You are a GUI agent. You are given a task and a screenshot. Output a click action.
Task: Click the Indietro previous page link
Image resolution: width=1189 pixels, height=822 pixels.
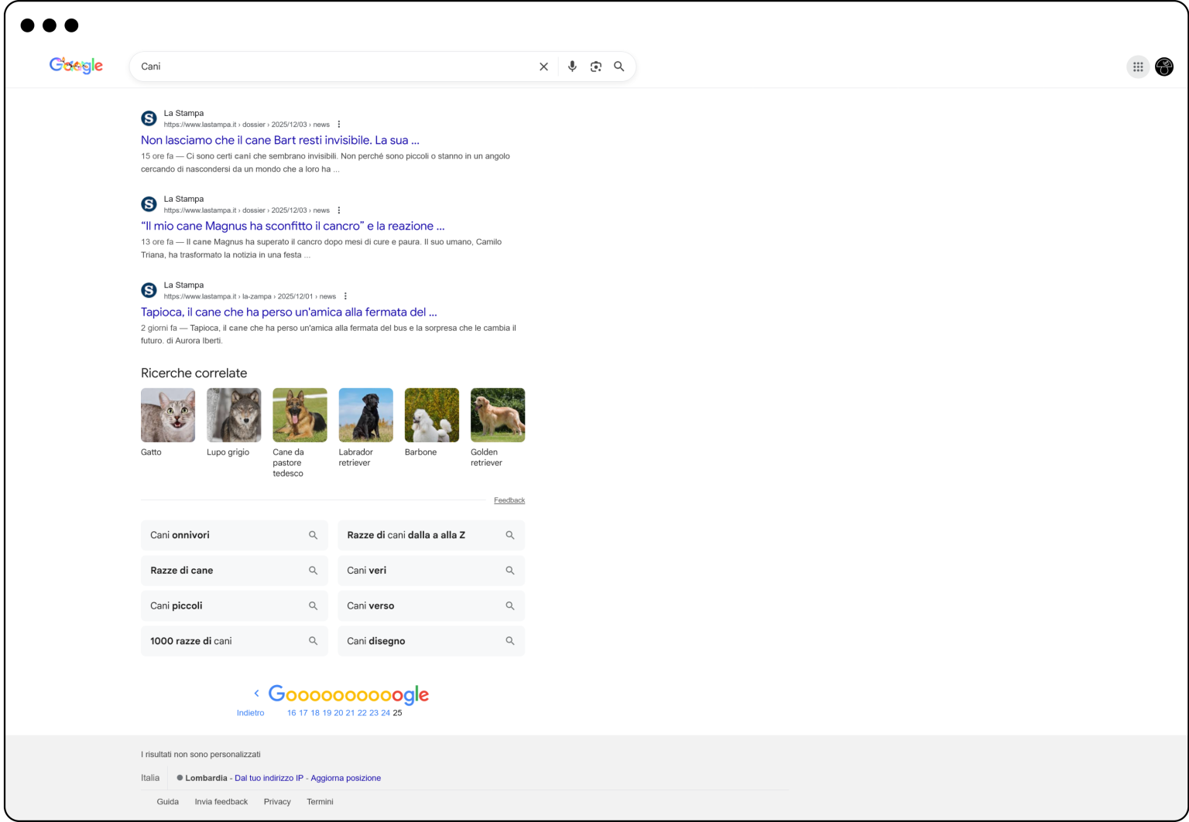click(251, 713)
